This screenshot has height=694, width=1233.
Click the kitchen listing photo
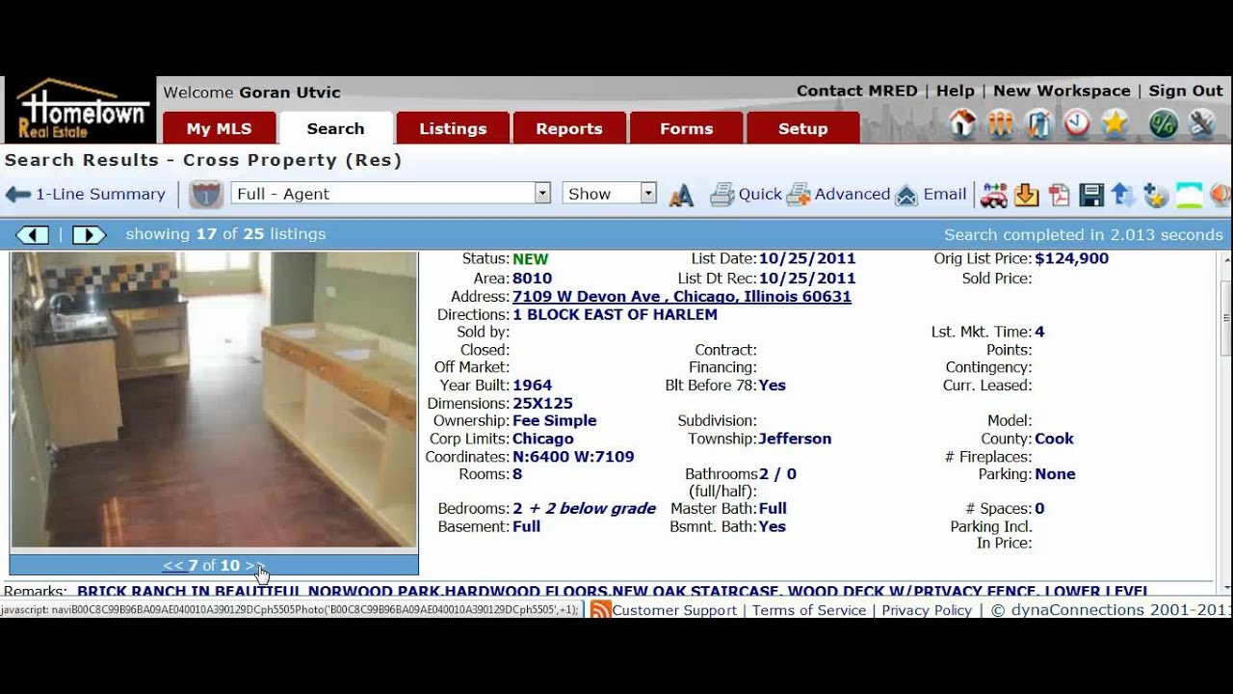tap(214, 399)
